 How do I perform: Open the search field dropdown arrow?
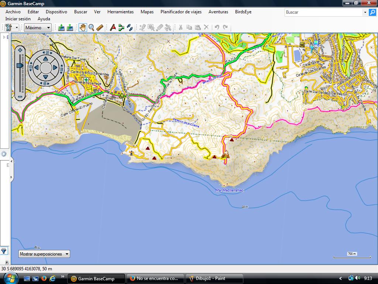click(365, 12)
